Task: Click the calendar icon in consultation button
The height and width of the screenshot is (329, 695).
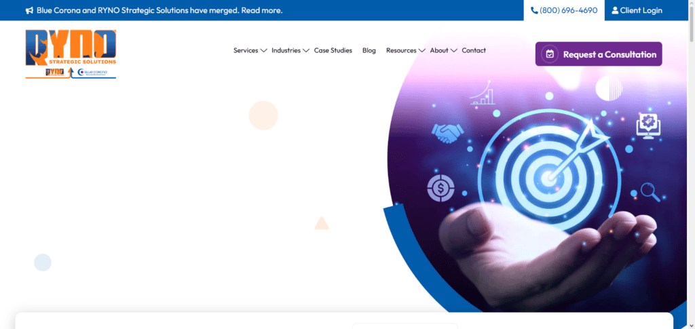Action: (550, 54)
